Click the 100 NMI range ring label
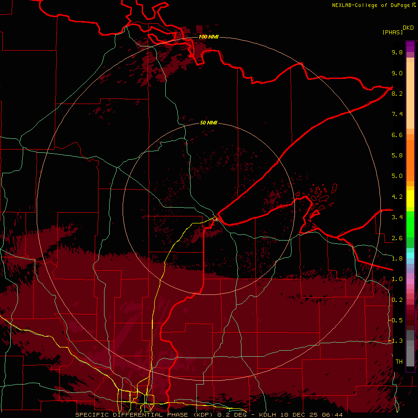Image resolution: width=418 pixels, height=418 pixels. click(209, 37)
